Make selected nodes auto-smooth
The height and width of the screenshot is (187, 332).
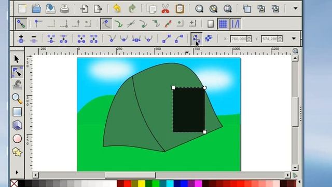(x=148, y=39)
